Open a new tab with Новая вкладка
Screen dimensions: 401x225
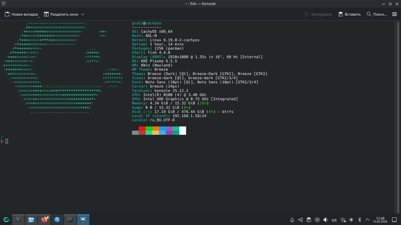(x=22, y=14)
